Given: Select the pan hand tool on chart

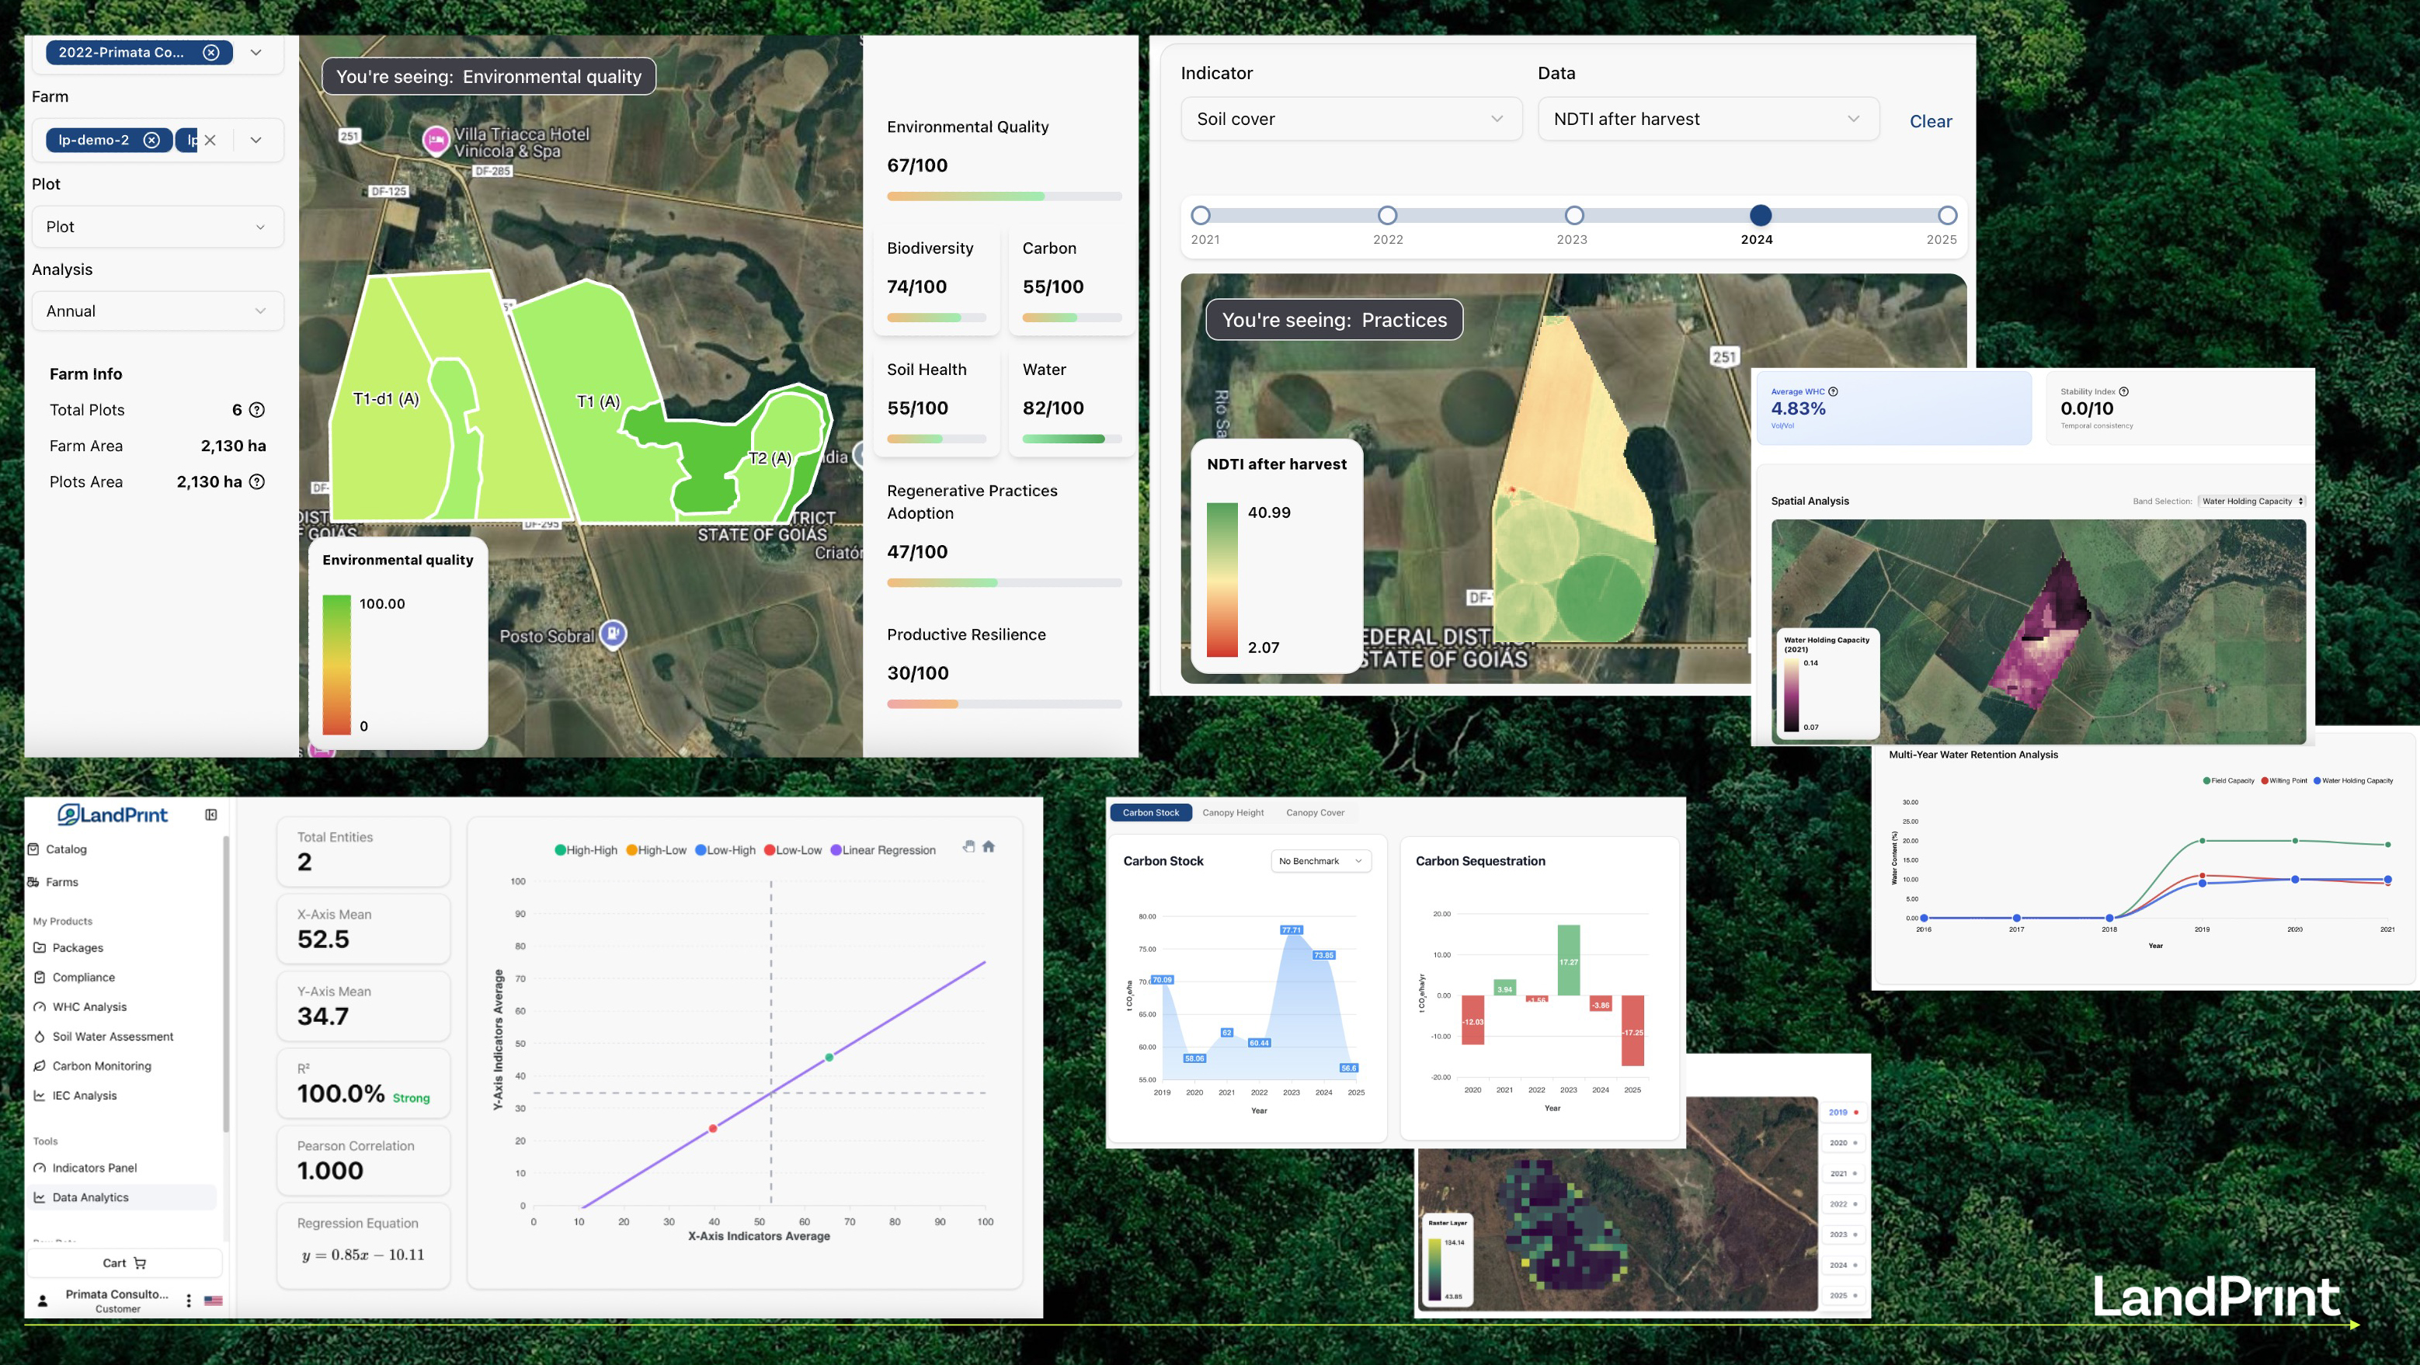Looking at the screenshot, I should pyautogui.click(x=968, y=846).
